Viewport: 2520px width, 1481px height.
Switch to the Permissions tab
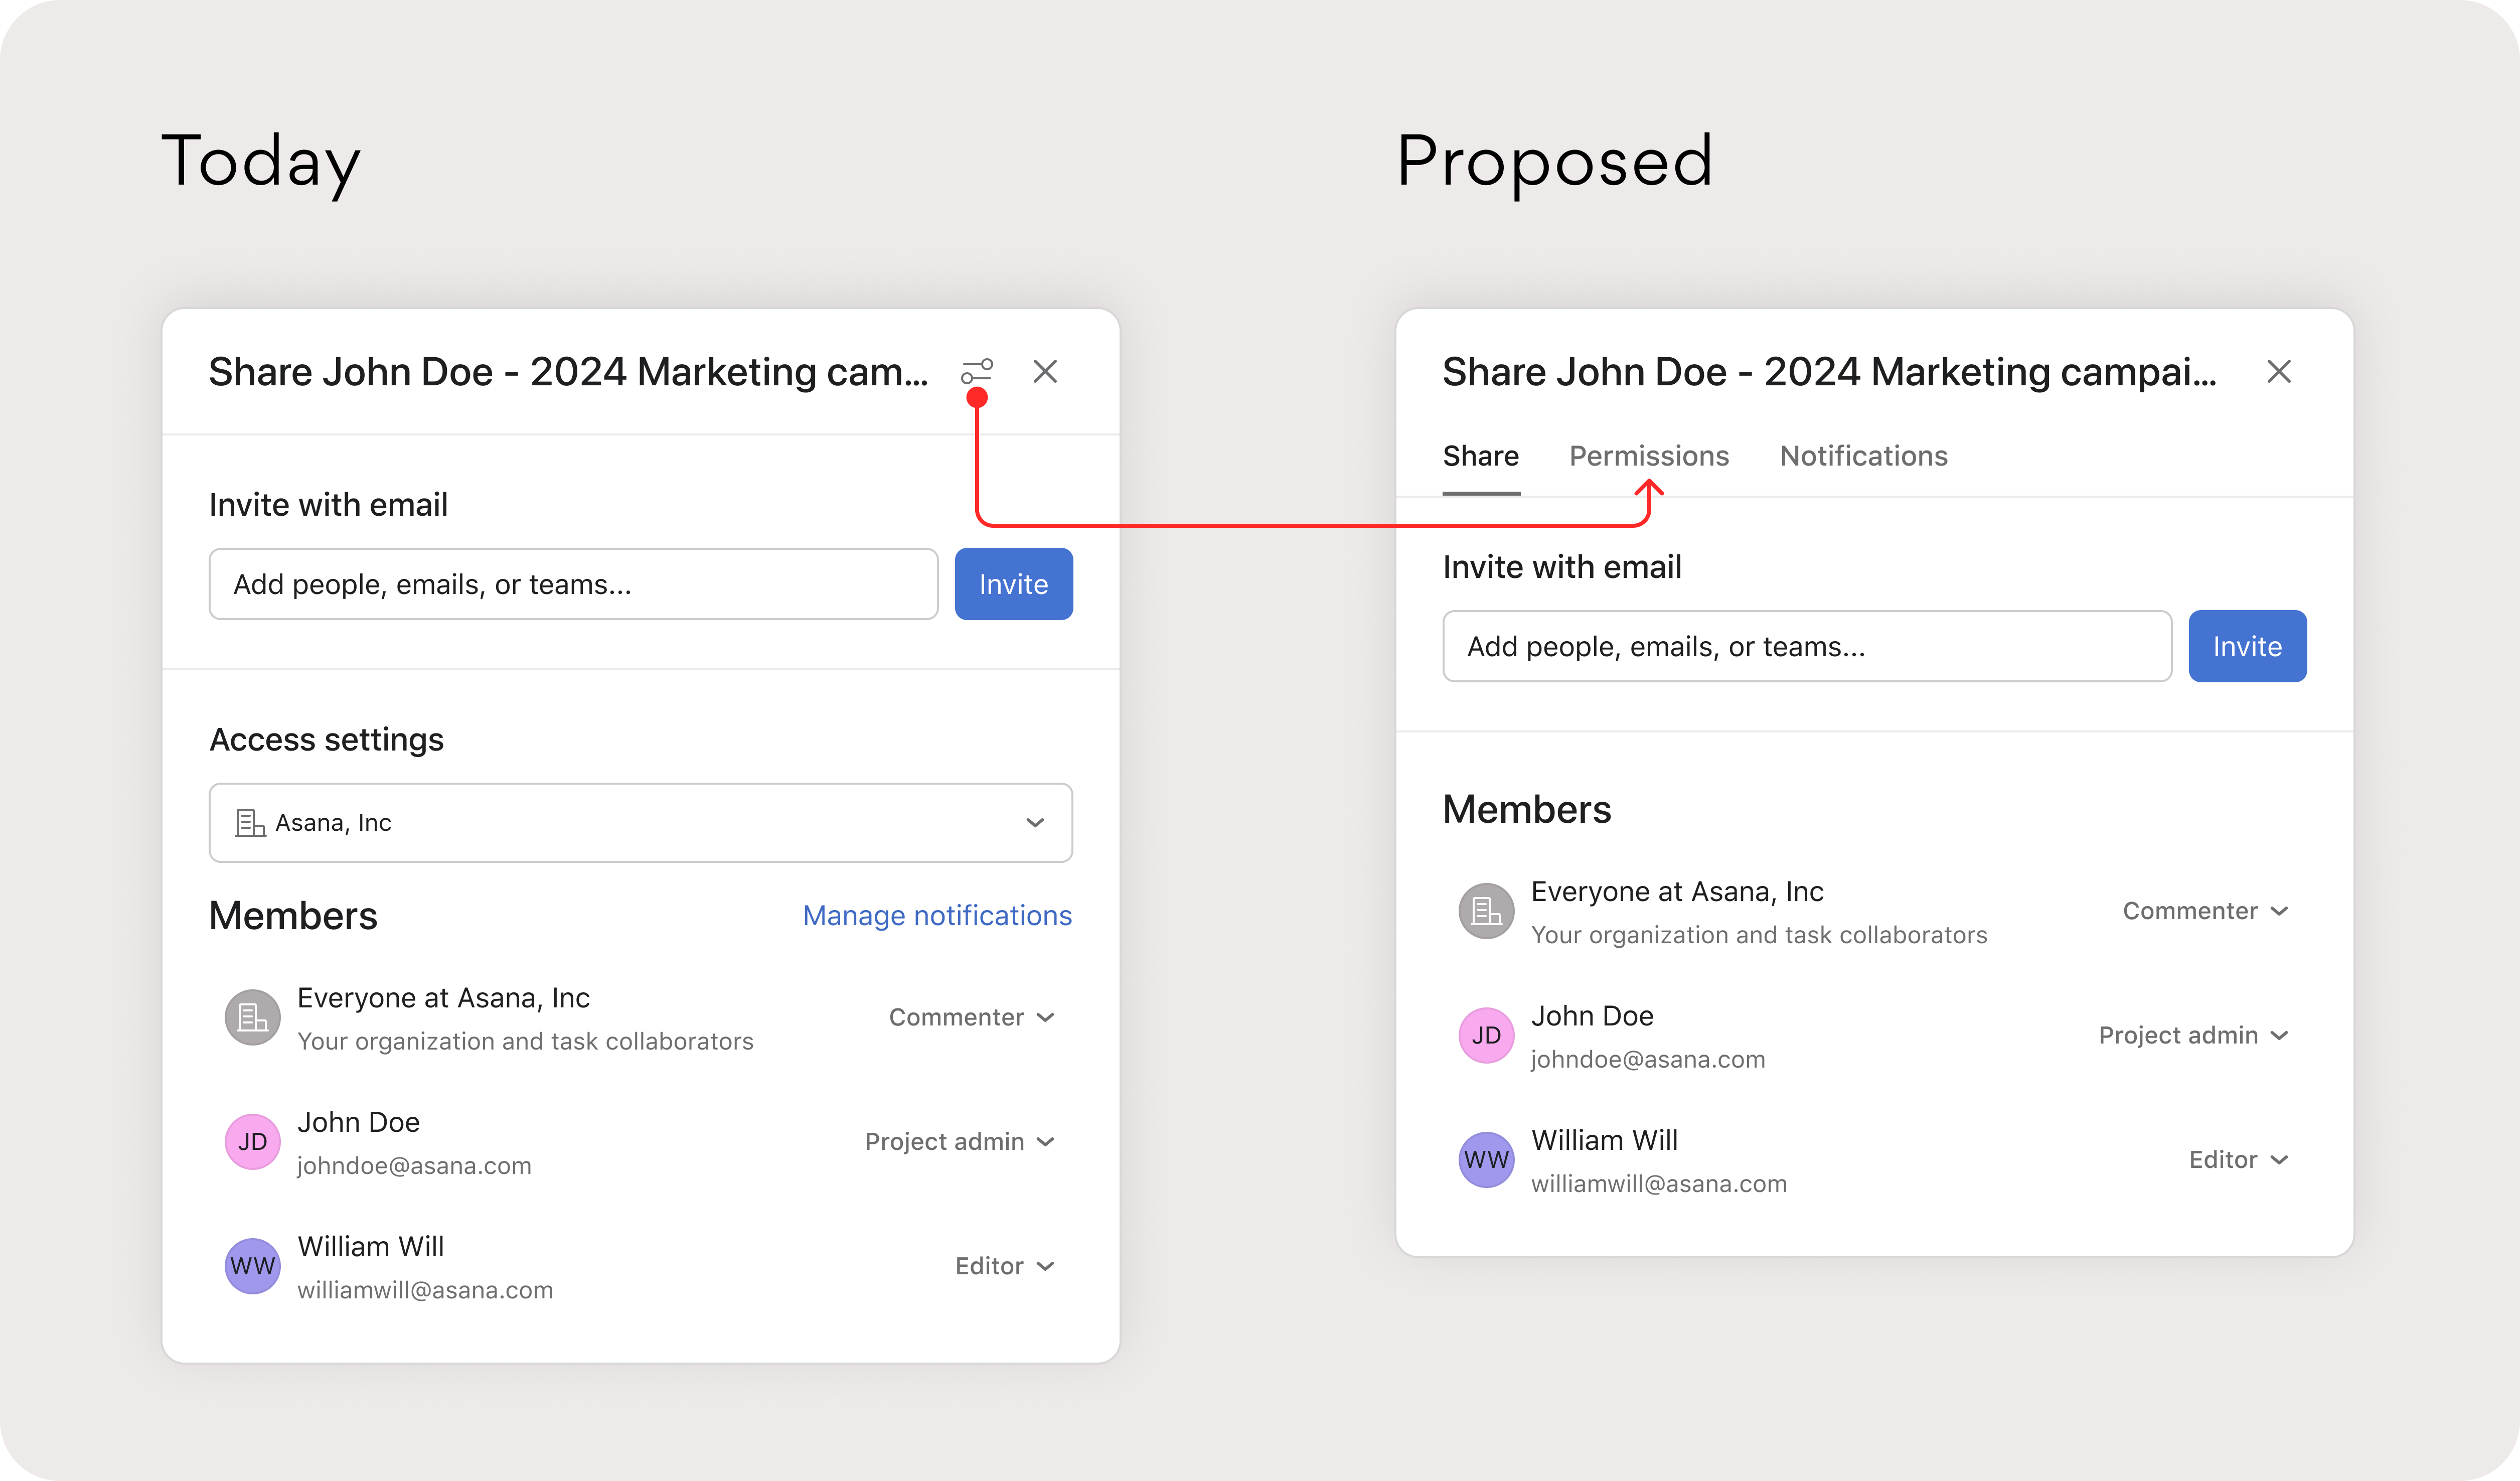coord(1648,456)
